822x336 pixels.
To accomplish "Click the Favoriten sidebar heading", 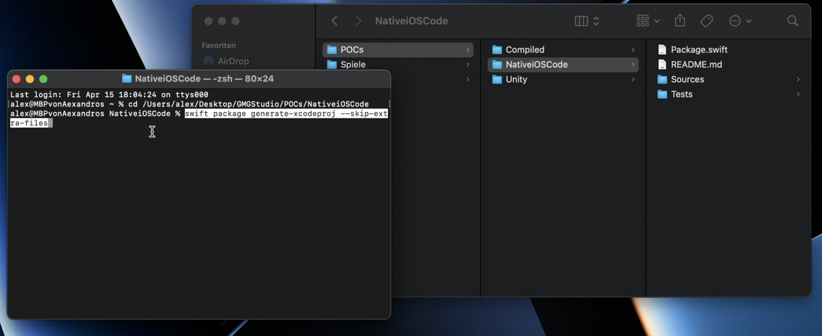I will tap(218, 46).
